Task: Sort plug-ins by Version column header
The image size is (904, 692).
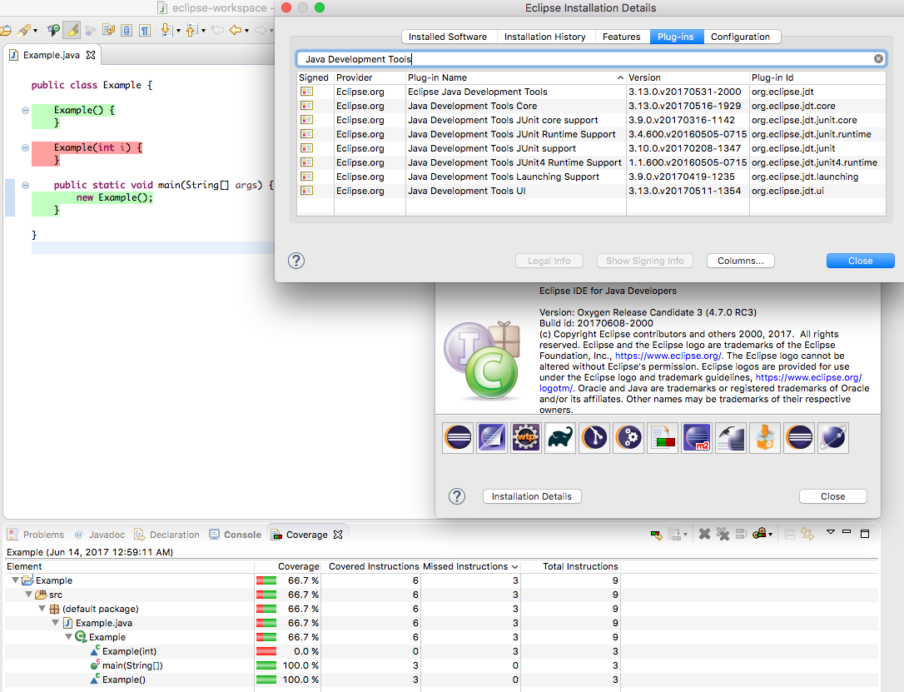Action: pos(688,77)
